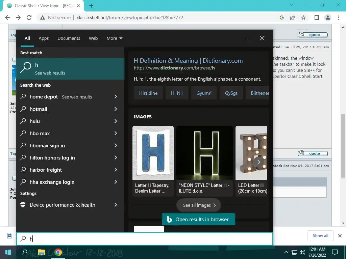Open search panel options ellipsis
The height and width of the screenshot is (259, 346).
(x=248, y=38)
